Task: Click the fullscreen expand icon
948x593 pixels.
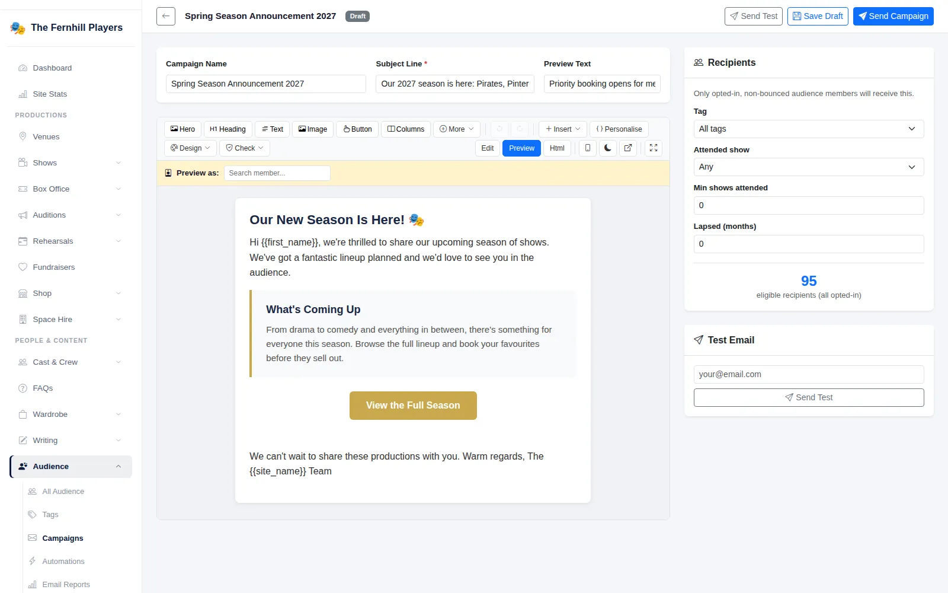Action: pyautogui.click(x=654, y=148)
